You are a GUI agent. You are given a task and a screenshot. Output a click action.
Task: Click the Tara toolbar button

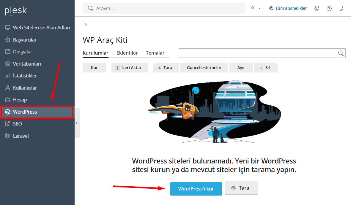[x=166, y=68]
